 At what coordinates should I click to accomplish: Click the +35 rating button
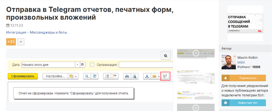(11, 42)
